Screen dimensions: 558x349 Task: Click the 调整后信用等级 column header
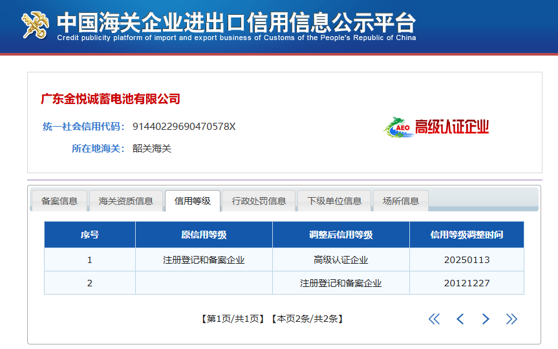click(x=341, y=235)
